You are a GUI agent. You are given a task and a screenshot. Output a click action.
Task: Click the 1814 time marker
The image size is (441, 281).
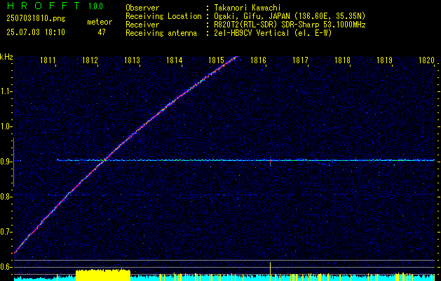pos(174,60)
